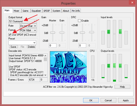Screen dimensions: 137x106
Task: Click the Frames count field showing 6724
Action: click(x=34, y=80)
